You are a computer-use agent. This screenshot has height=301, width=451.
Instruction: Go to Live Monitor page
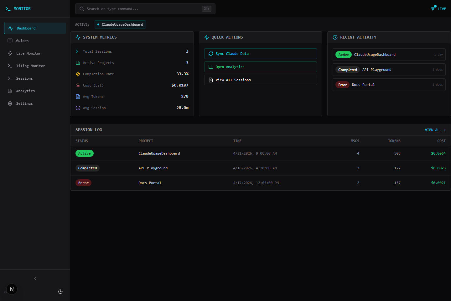pos(35,53)
